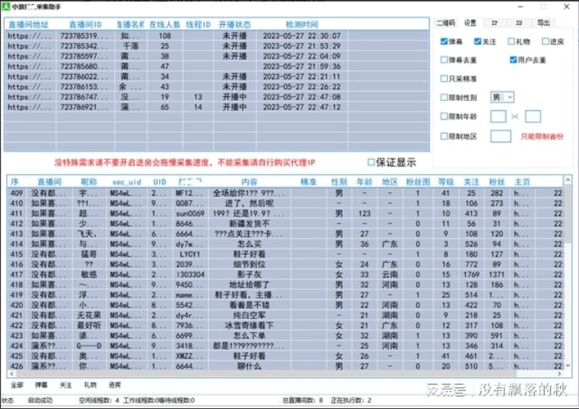This screenshot has height=409, width=579.
Task: Click the 等级 column header
Action: (x=446, y=182)
